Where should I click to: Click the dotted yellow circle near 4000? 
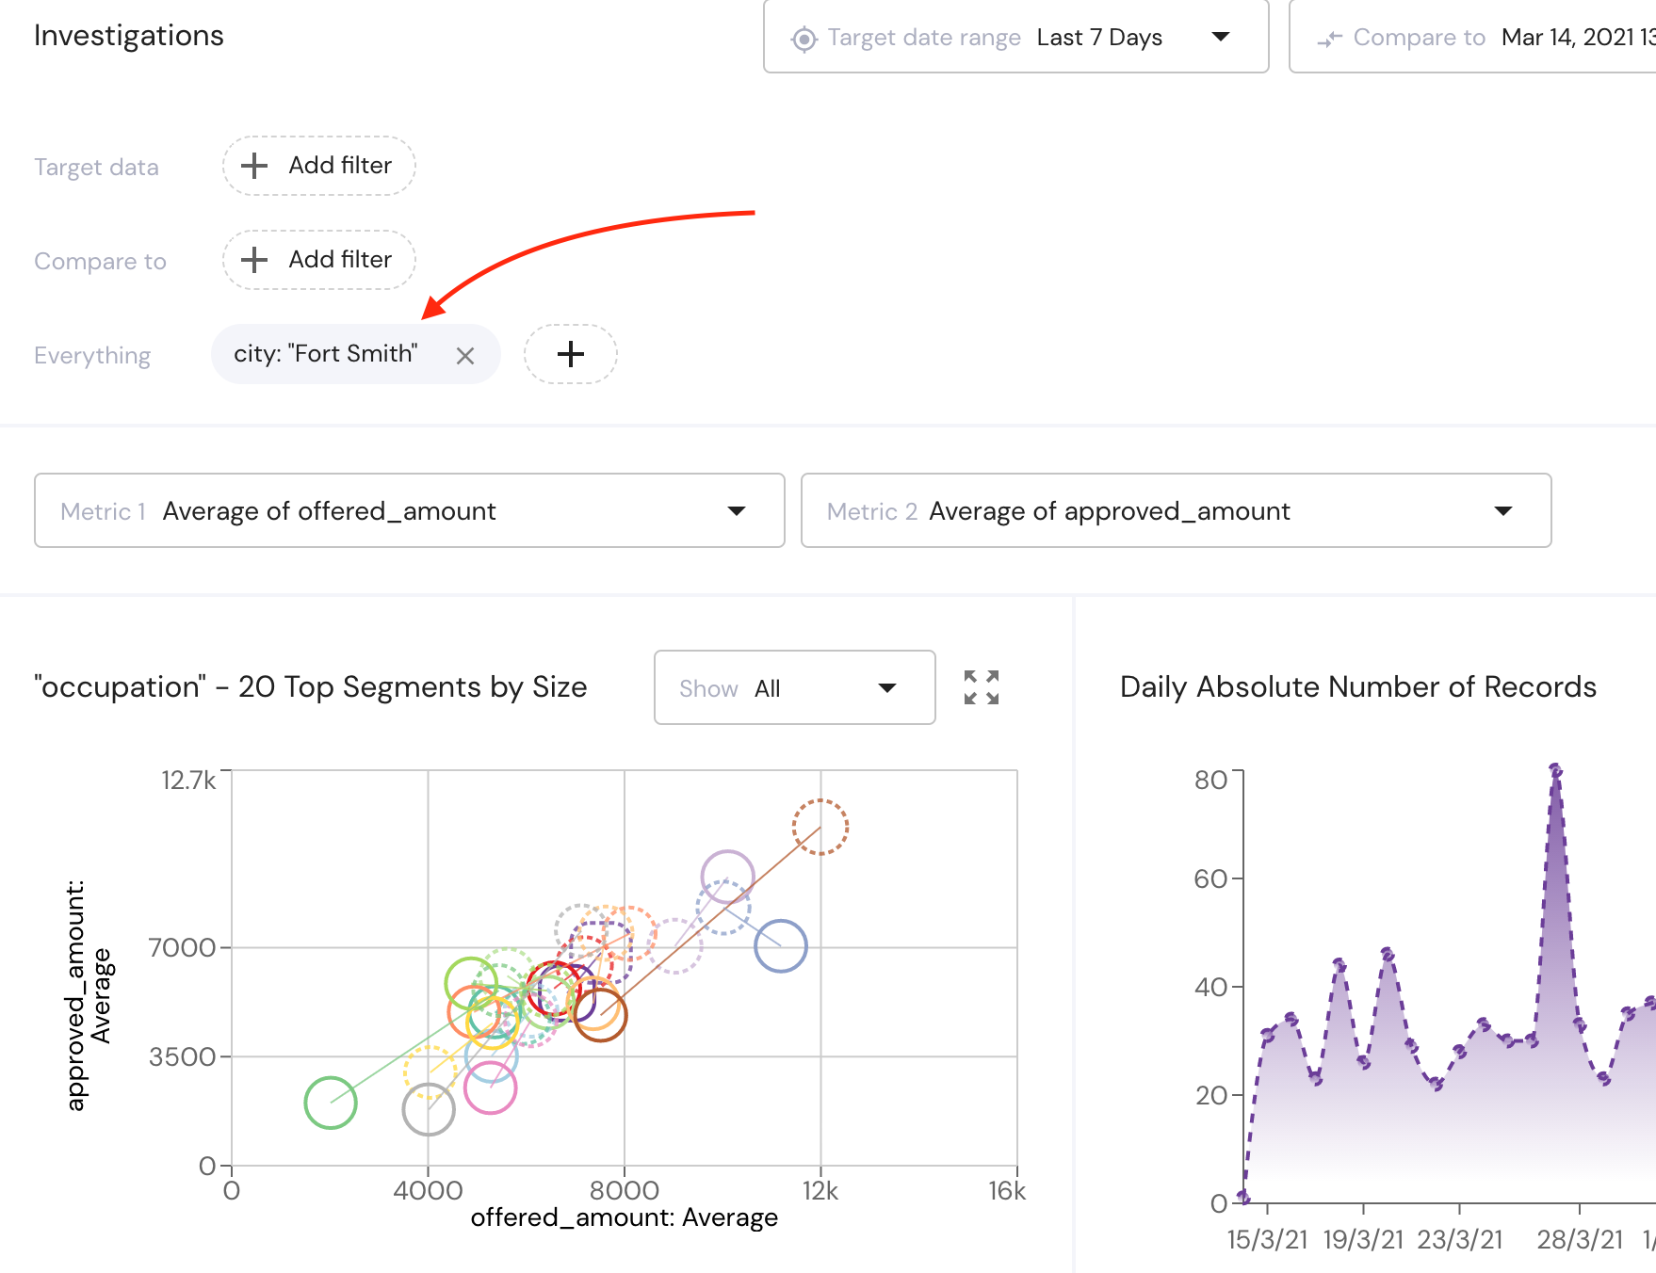[430, 1072]
